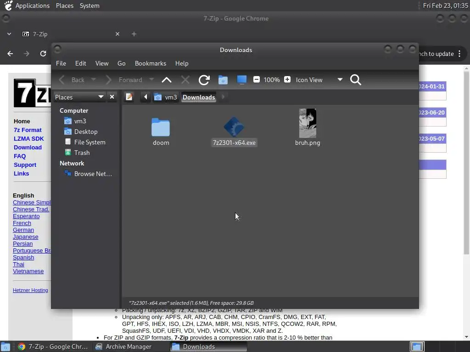This screenshot has height=352, width=470.
Task: Open the Back history dropdown arrow
Action: [x=94, y=80]
